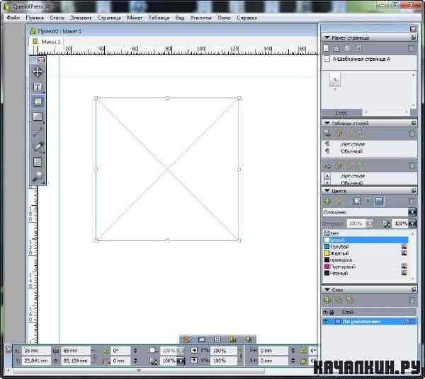Open opacity dropdown in Measurements palette

181,361
